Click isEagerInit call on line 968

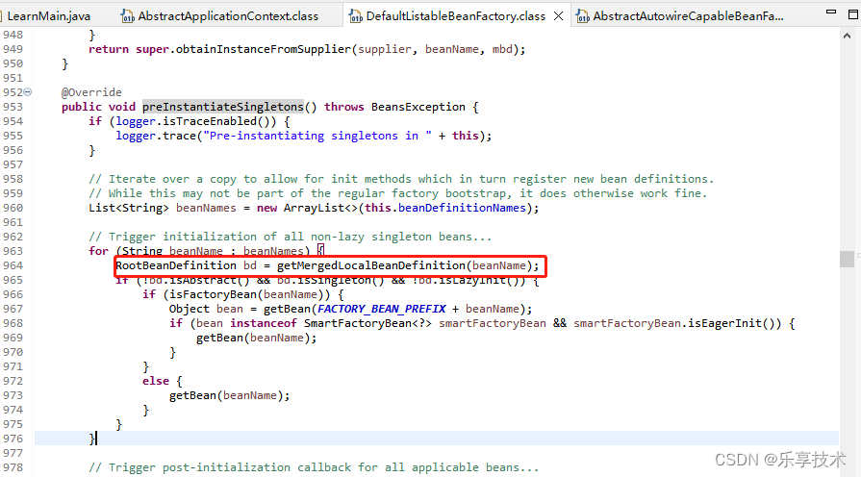[x=724, y=323]
